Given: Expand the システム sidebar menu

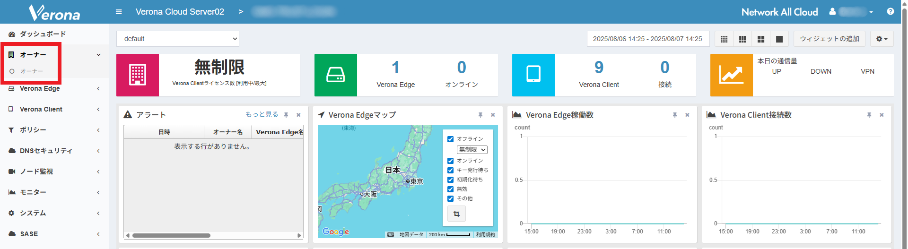Looking at the screenshot, I should click(x=54, y=213).
